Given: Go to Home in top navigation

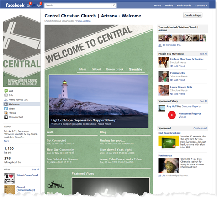Looking at the screenshot, I should pos(158,5).
